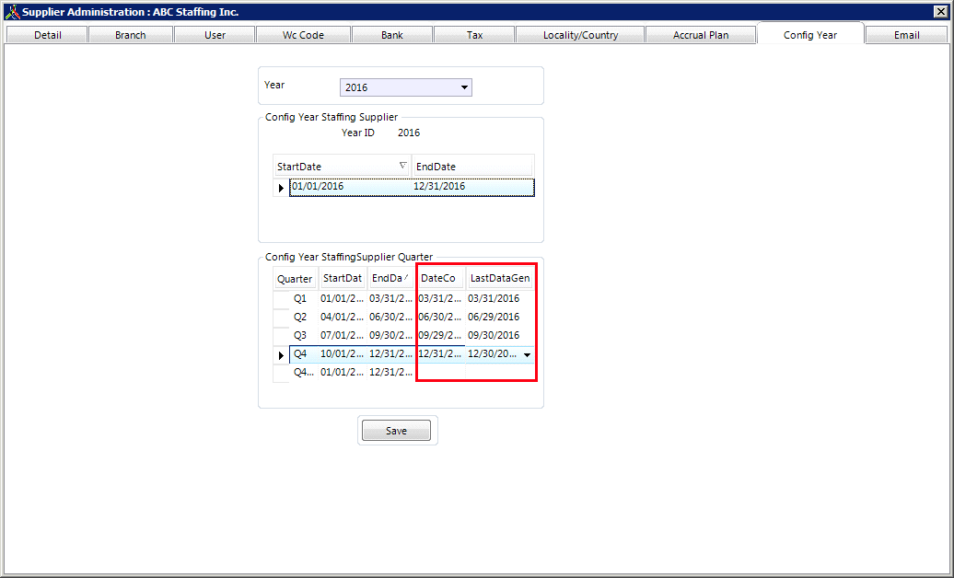The width and height of the screenshot is (954, 578).
Task: Select the Q3 quarter cell
Action: (x=303, y=335)
